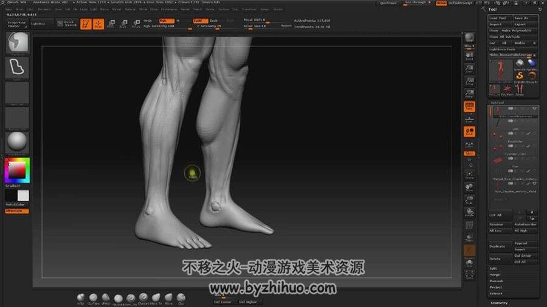Screen dimensions: 547x307
Task: Switch to Zsub sculpt mode
Action: click(214, 21)
